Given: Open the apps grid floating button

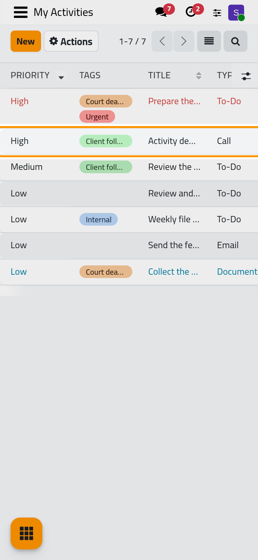Looking at the screenshot, I should click(26, 533).
